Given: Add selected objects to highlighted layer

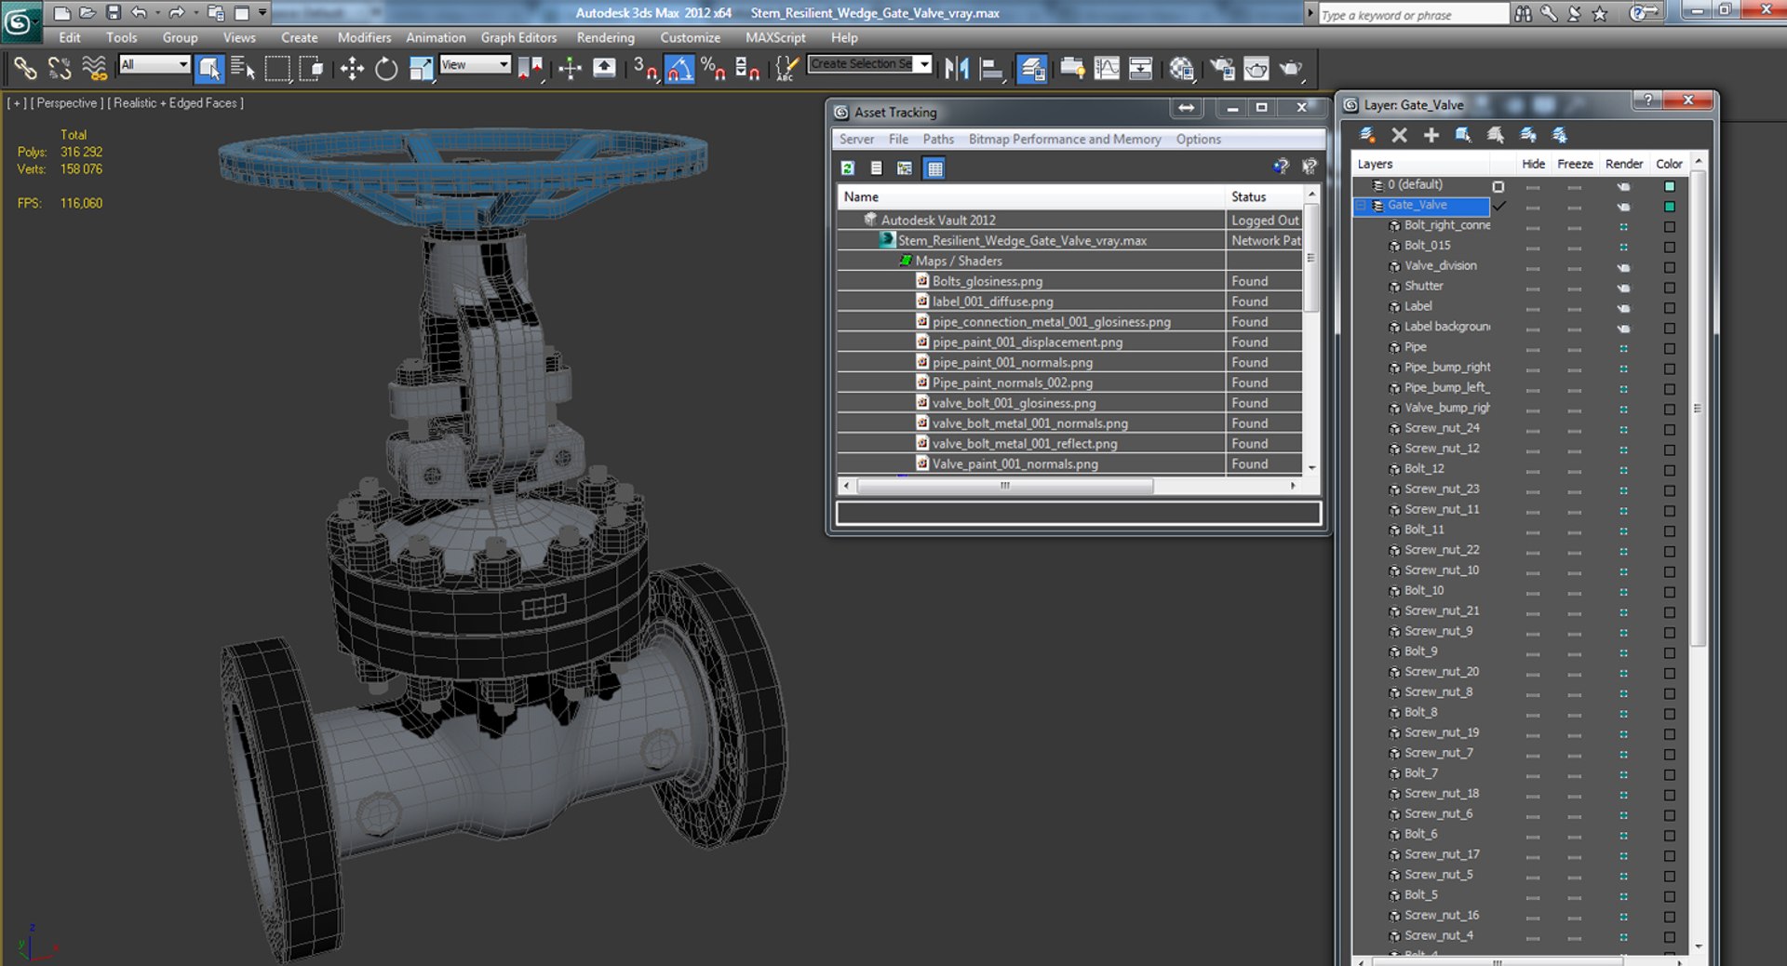Looking at the screenshot, I should [x=1431, y=135].
